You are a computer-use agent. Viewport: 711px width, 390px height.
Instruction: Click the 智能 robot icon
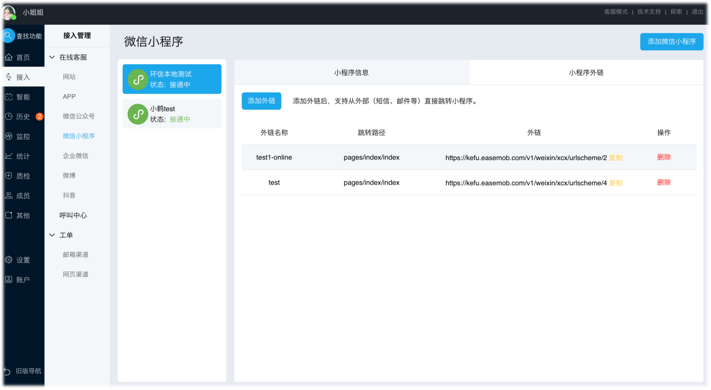click(x=8, y=97)
